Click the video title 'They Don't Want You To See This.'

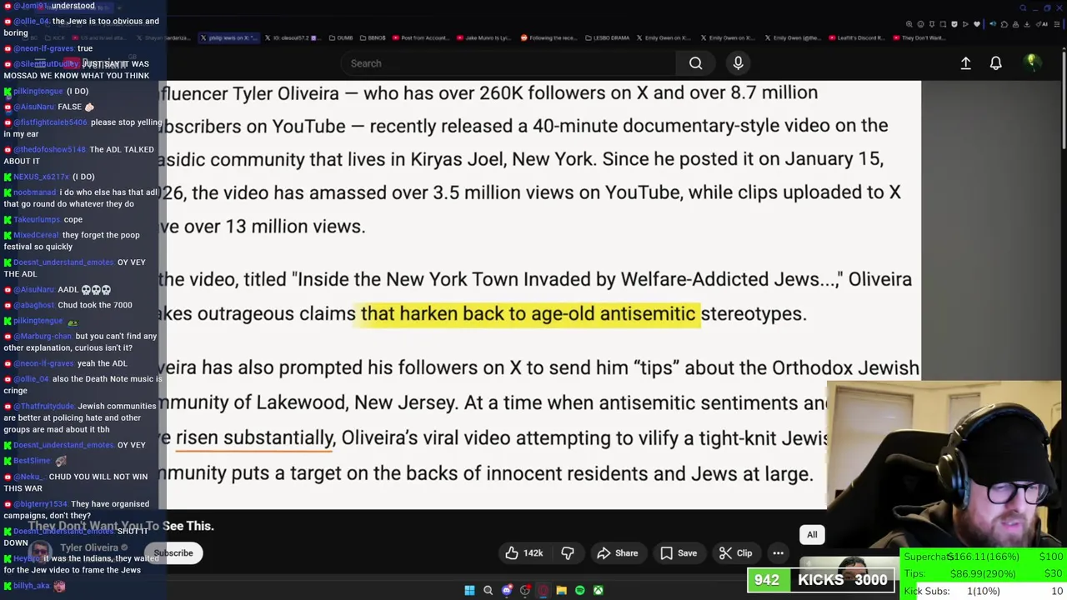tap(121, 526)
